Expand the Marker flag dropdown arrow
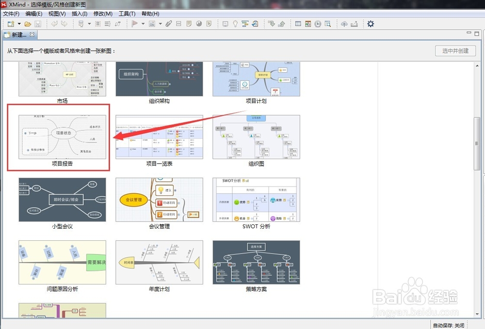485x329 pixels. point(143,24)
